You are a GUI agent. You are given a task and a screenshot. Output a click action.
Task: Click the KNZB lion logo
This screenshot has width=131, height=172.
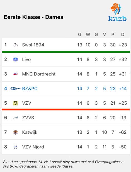117,12
